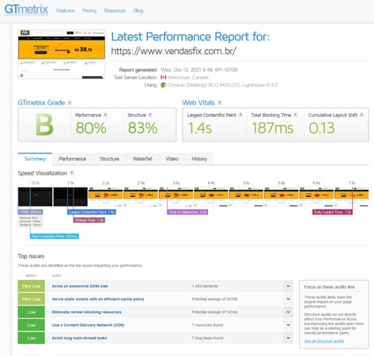Switch to the Performance tab
The height and width of the screenshot is (356, 374).
(x=73, y=159)
